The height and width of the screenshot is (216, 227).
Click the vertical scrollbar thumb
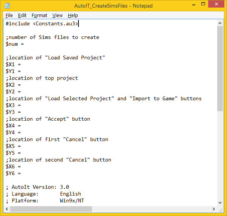click(220, 68)
